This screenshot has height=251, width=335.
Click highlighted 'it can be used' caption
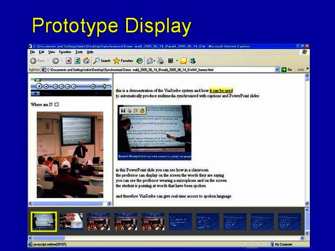221,90
